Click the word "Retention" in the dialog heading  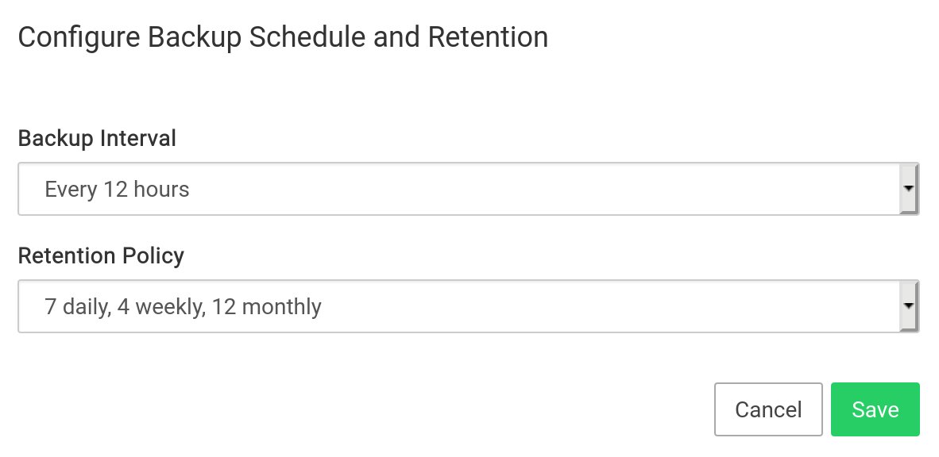(x=488, y=37)
